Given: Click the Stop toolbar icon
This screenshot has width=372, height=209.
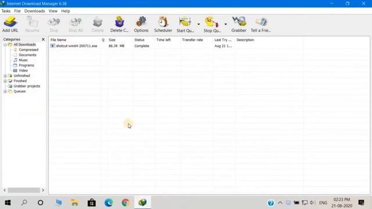Looking at the screenshot, I should [x=54, y=24].
